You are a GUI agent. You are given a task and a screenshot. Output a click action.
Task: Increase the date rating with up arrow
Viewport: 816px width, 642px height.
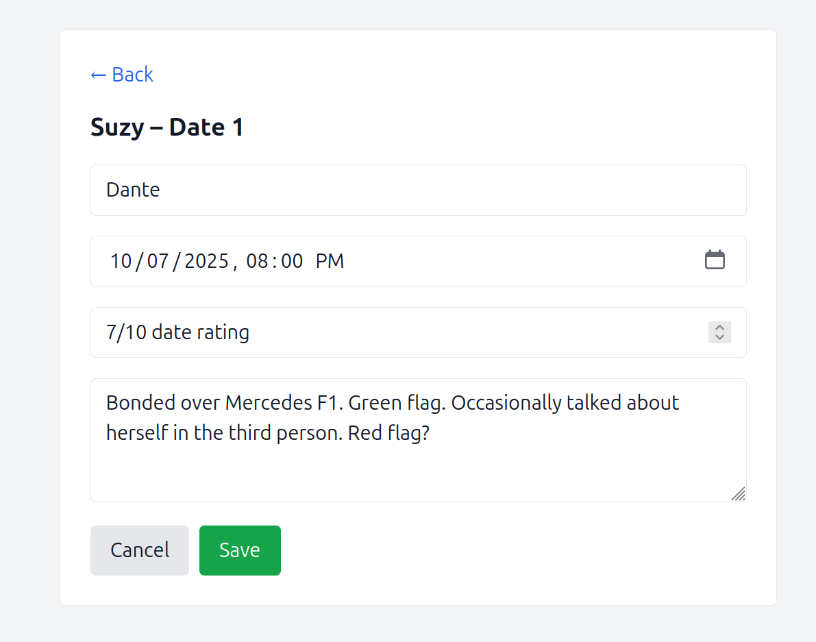pyautogui.click(x=719, y=328)
